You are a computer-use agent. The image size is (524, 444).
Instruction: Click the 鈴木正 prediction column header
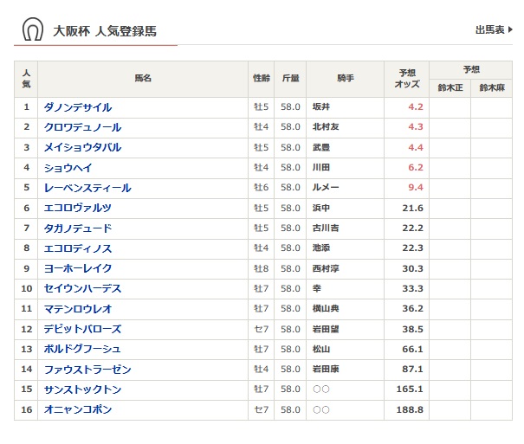tap(450, 88)
